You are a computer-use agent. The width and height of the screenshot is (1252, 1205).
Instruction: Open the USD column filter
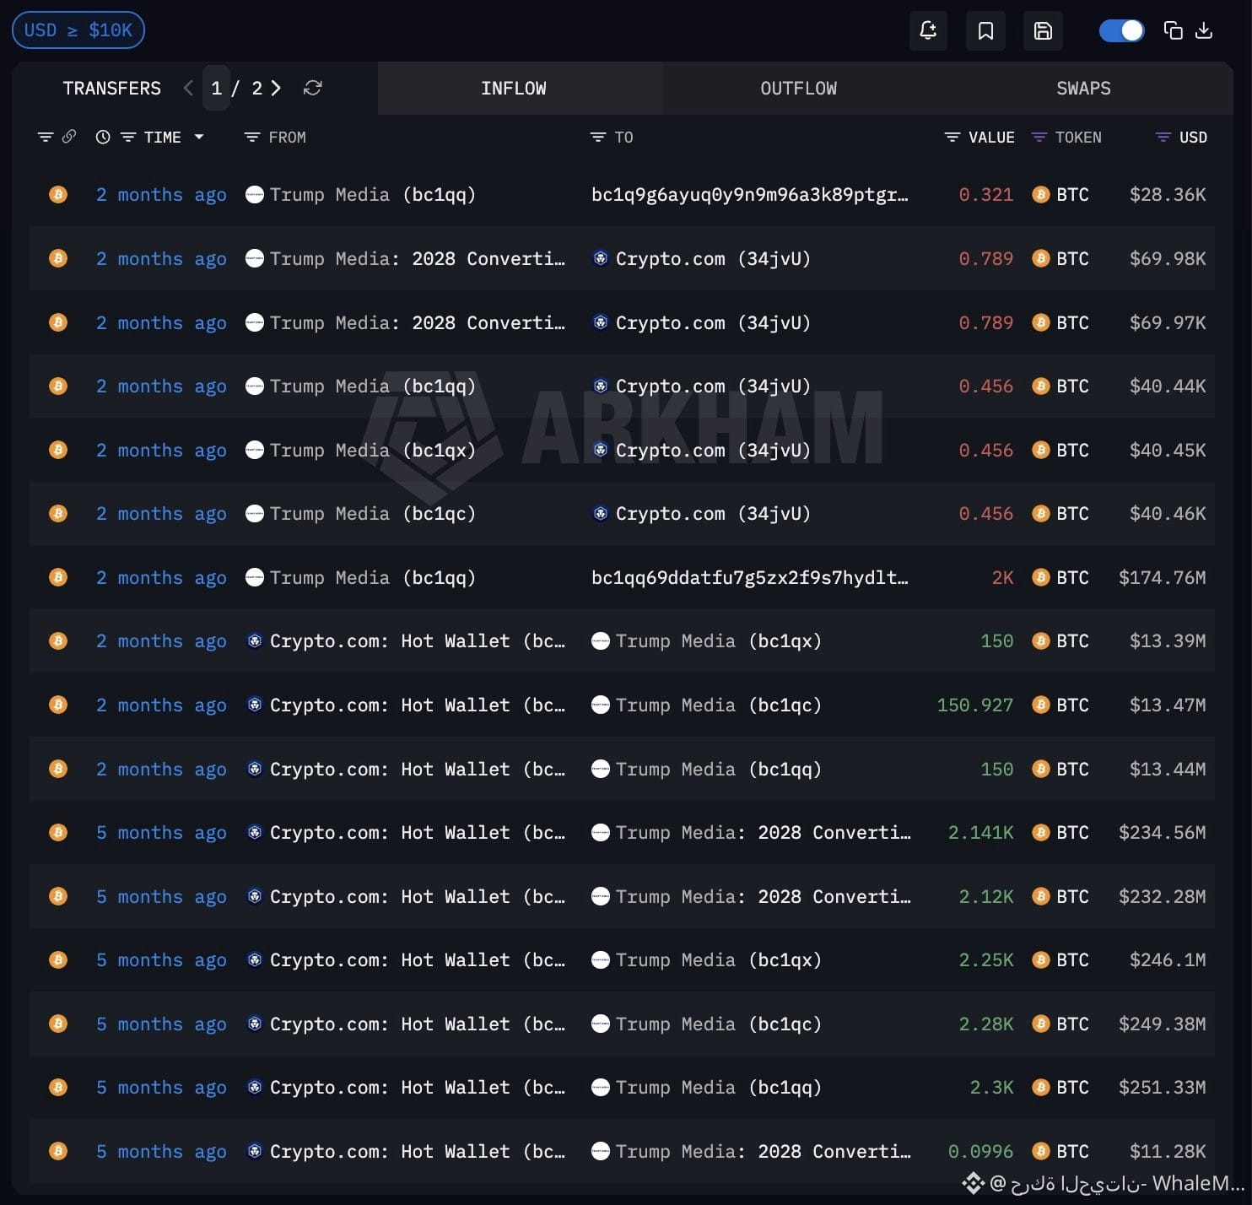(1163, 137)
